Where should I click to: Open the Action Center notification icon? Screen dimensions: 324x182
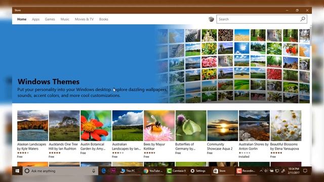[x=305, y=171]
